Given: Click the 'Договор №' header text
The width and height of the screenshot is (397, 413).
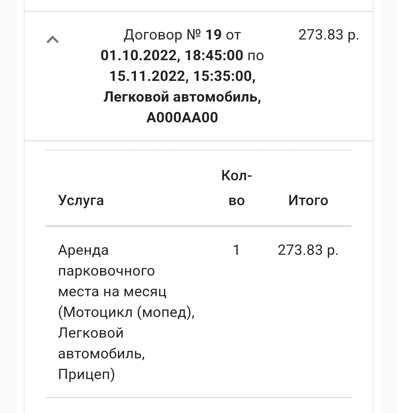Looking at the screenshot, I should point(162,35).
